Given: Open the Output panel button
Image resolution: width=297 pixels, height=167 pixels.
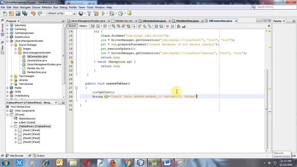Looking at the screenshot, I should (x=39, y=156).
